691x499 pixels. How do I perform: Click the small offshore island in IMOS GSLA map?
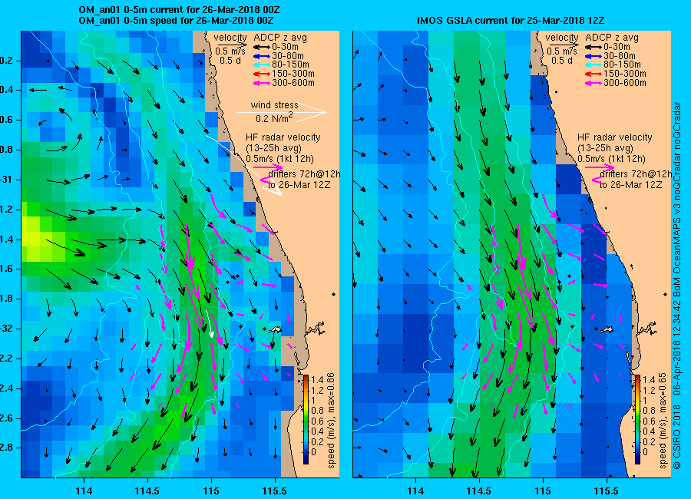point(607,329)
